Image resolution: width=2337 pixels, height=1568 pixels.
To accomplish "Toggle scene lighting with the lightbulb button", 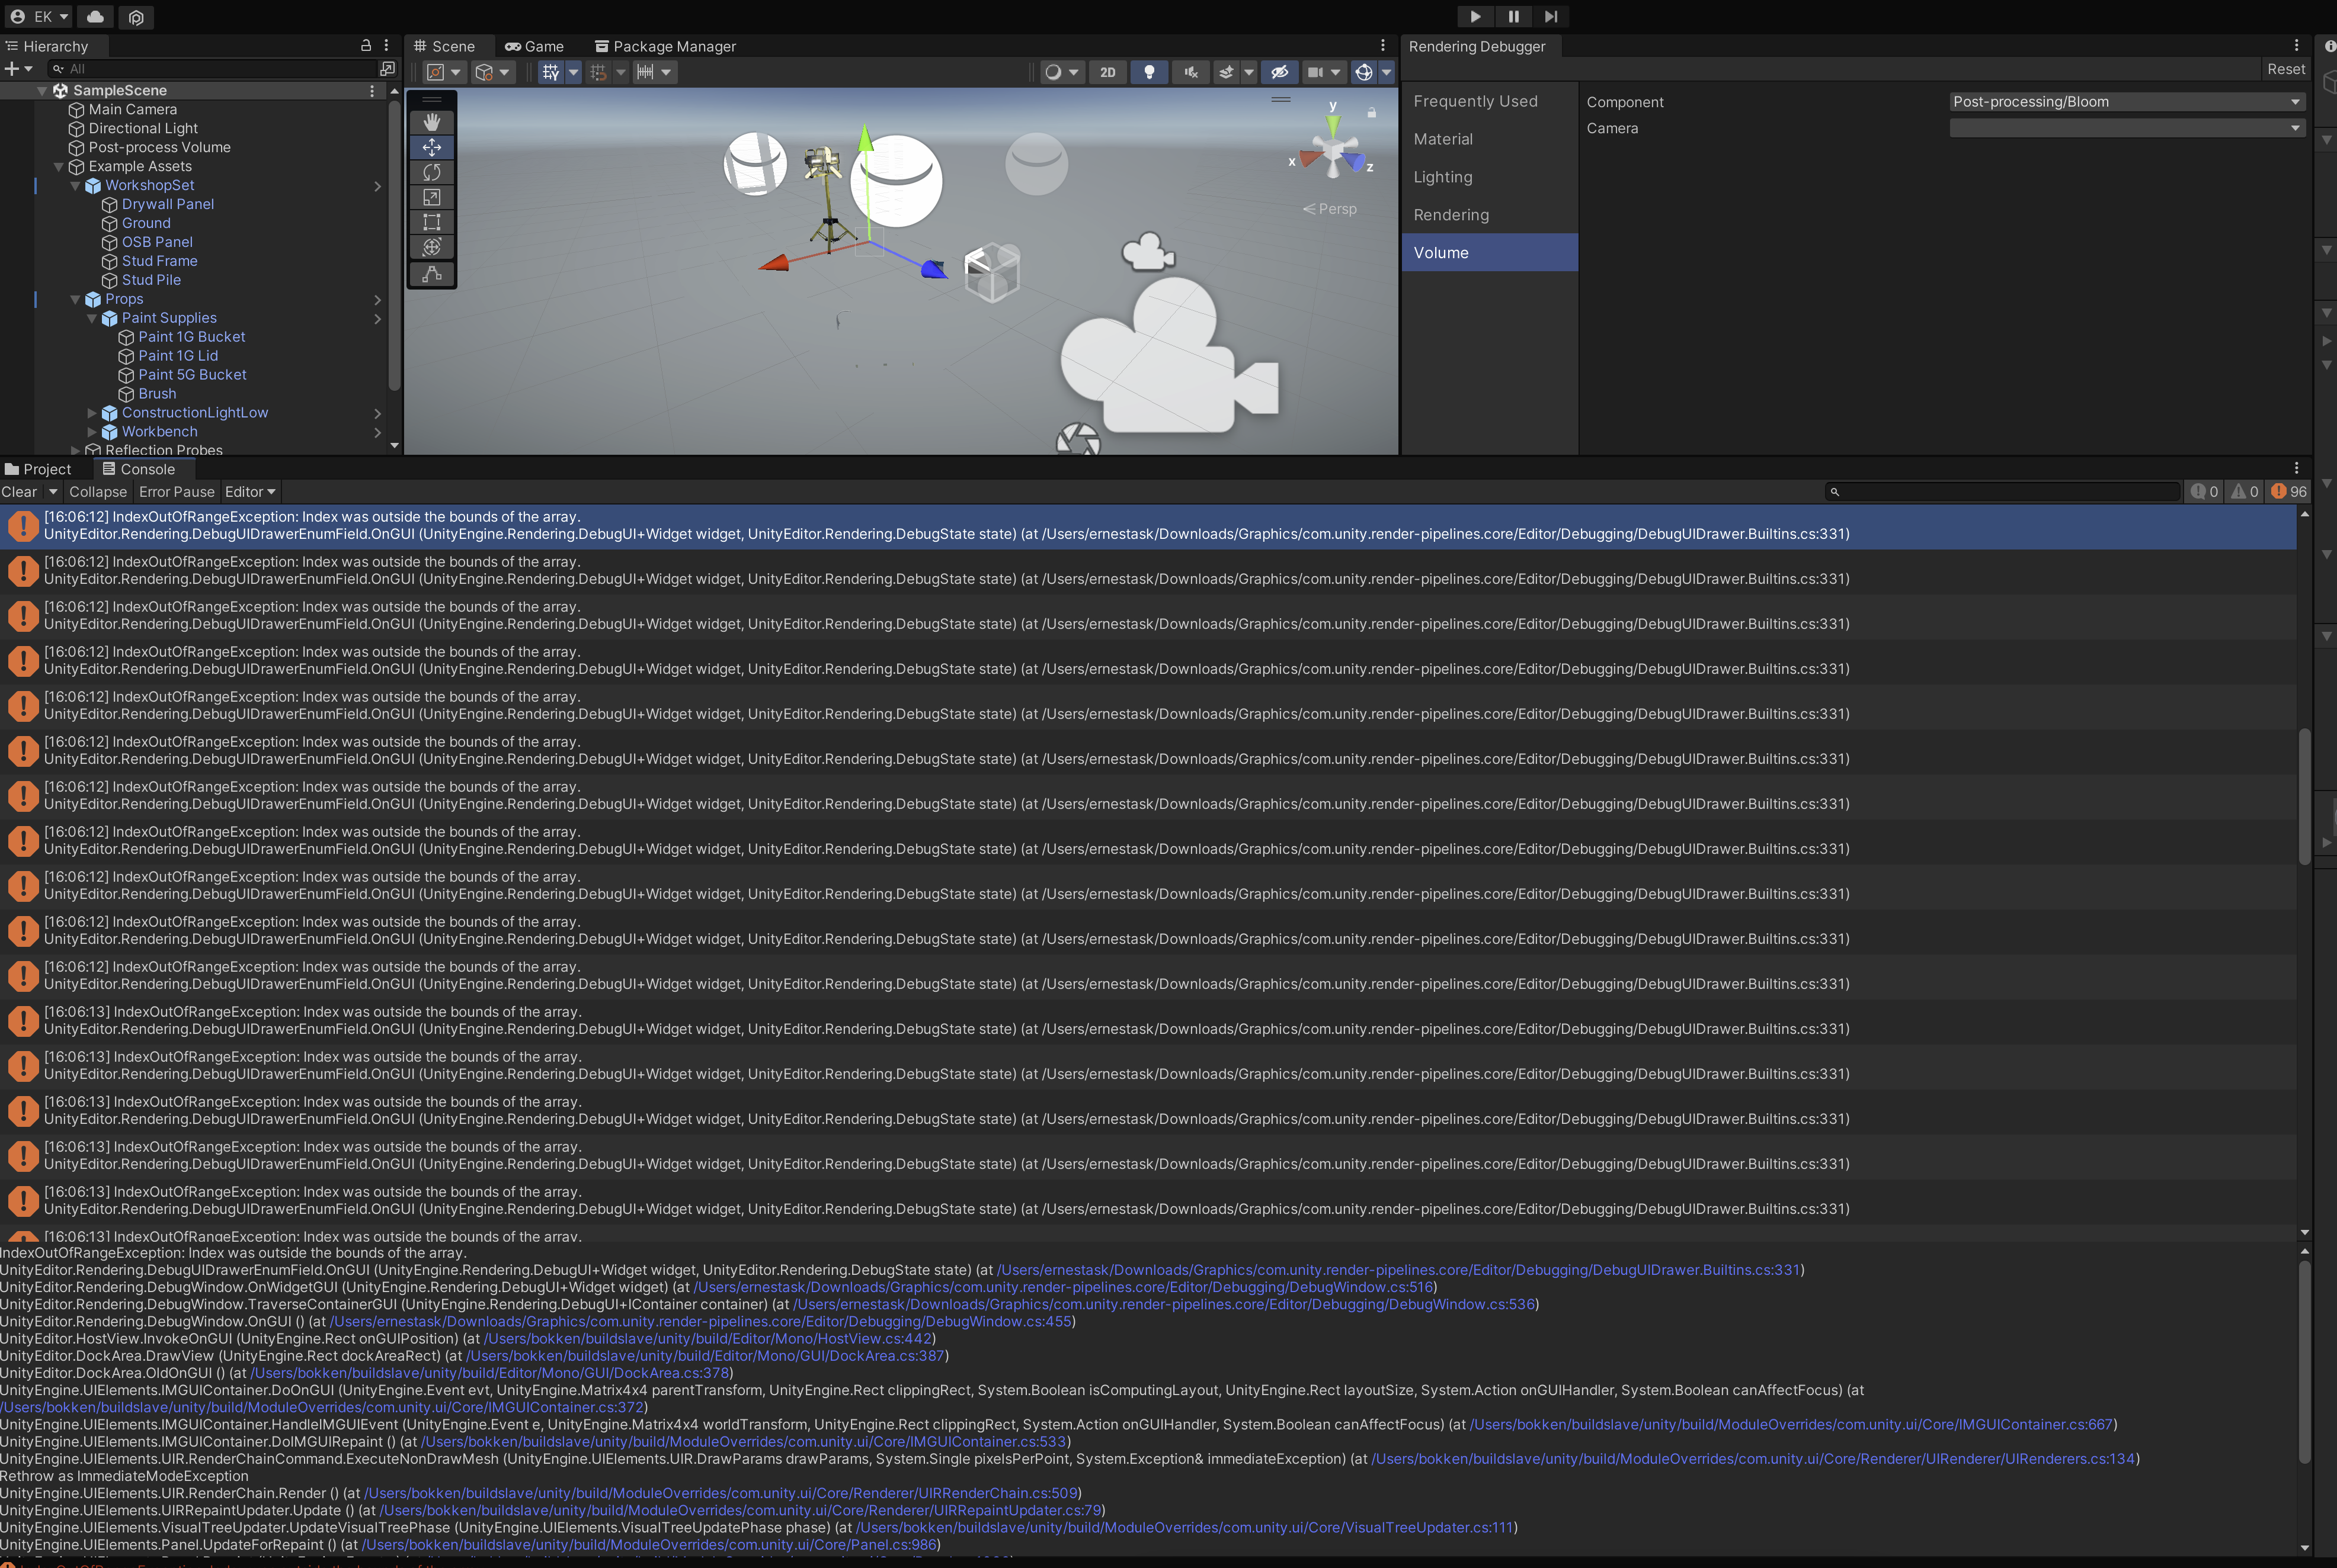I will pyautogui.click(x=1148, y=72).
